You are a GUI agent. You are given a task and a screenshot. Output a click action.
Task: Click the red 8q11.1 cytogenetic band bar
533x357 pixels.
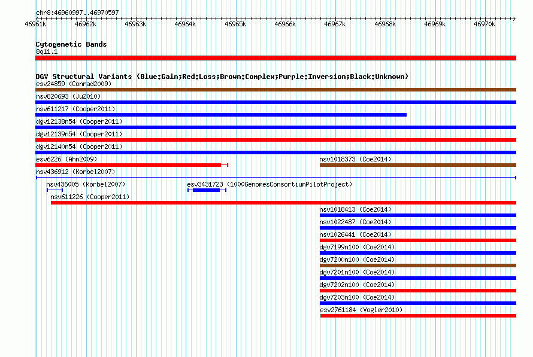coord(275,58)
